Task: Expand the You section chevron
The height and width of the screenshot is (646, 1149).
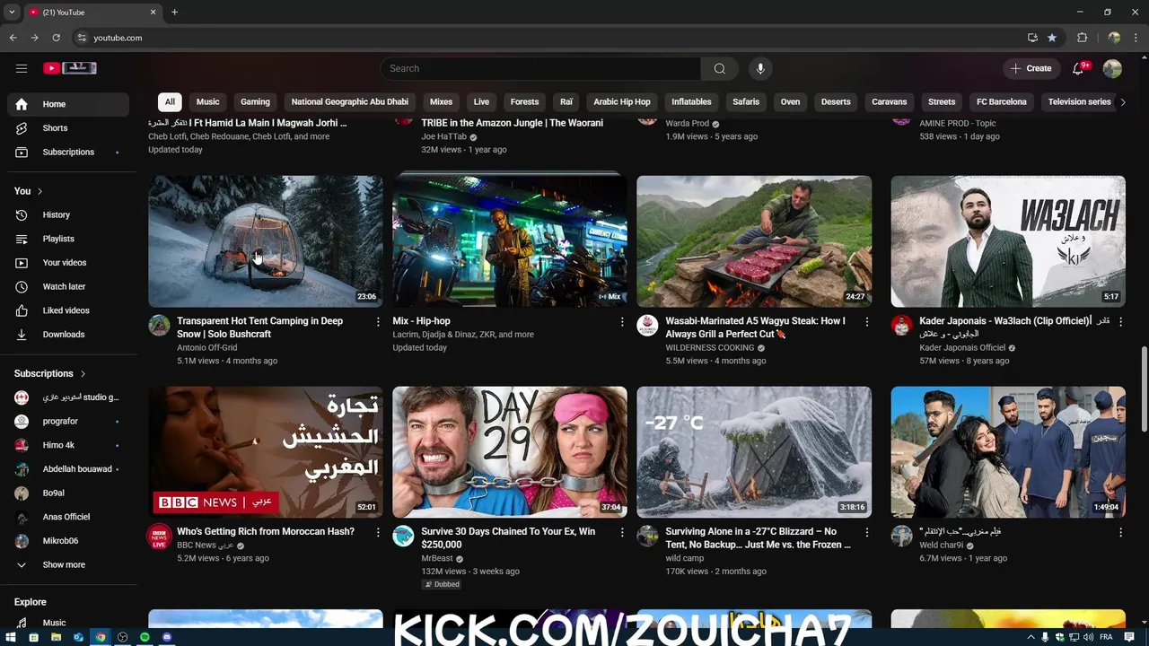Action: (x=39, y=191)
